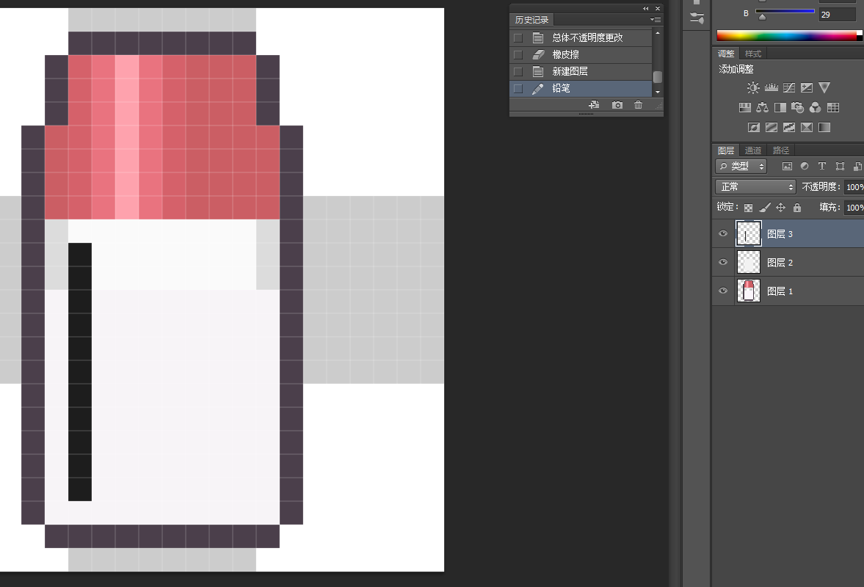Switch to the 通道 tab
864x587 pixels.
tap(752, 150)
